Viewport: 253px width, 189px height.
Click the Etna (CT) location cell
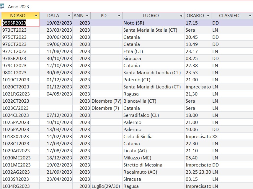pyautogui.click(x=154, y=51)
